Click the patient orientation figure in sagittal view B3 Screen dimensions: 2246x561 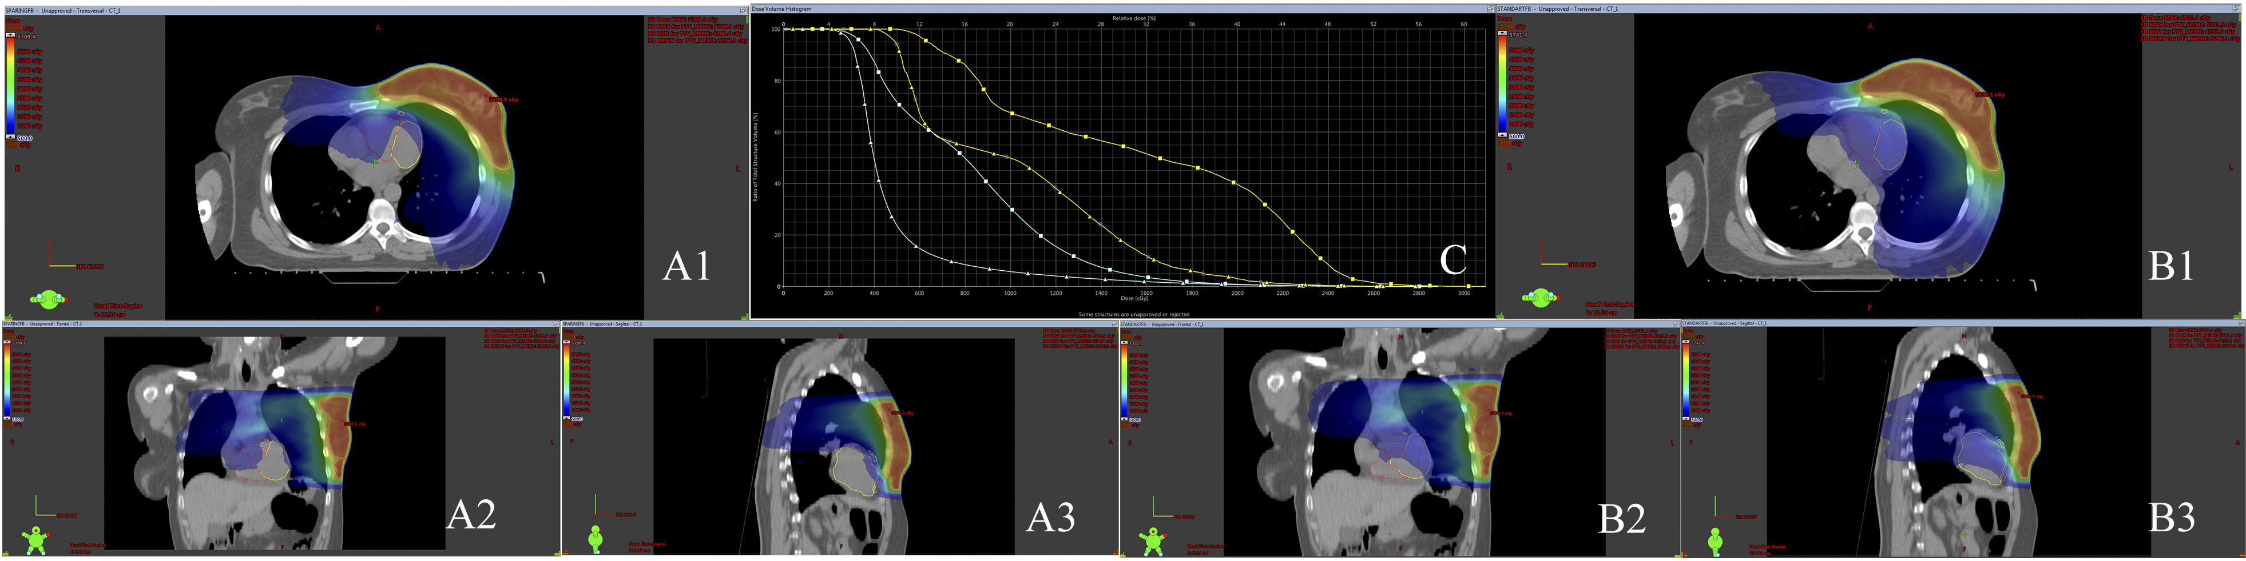pyautogui.click(x=1715, y=540)
